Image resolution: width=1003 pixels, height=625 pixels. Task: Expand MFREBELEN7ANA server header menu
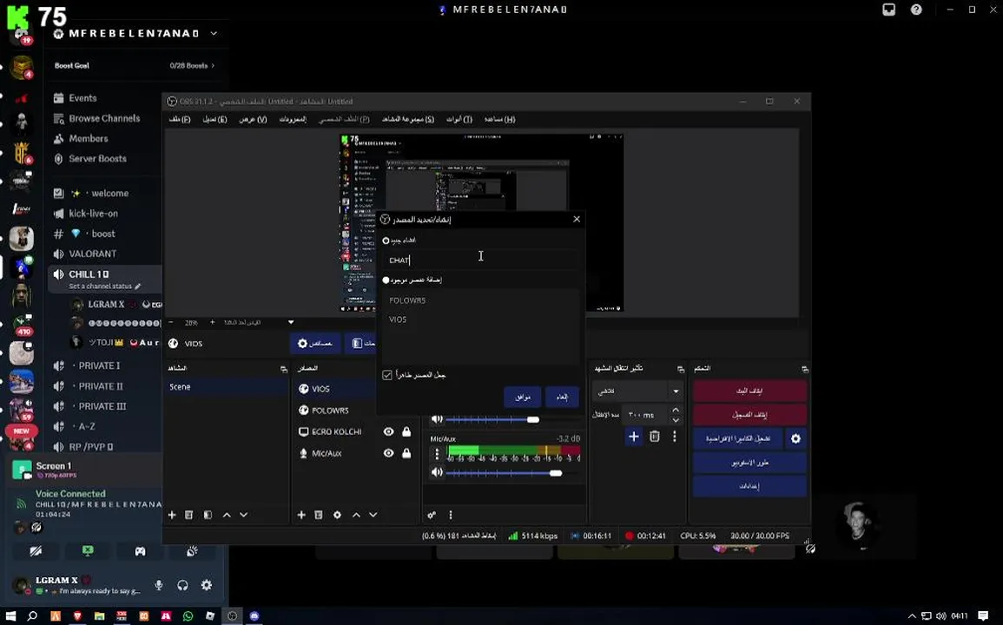[214, 33]
